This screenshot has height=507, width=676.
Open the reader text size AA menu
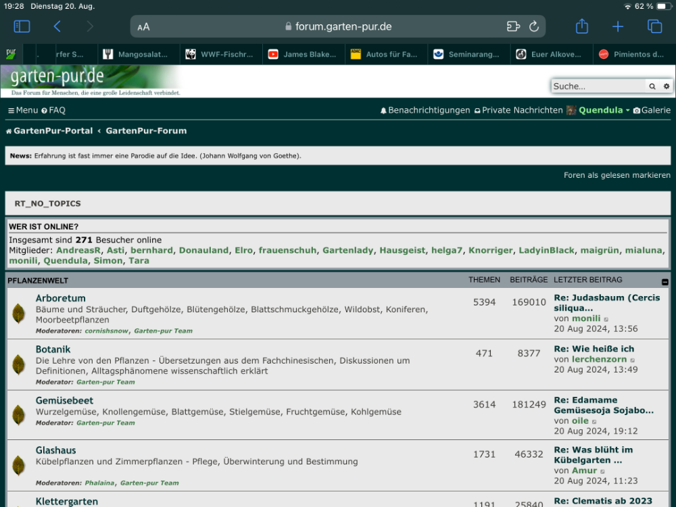143,27
